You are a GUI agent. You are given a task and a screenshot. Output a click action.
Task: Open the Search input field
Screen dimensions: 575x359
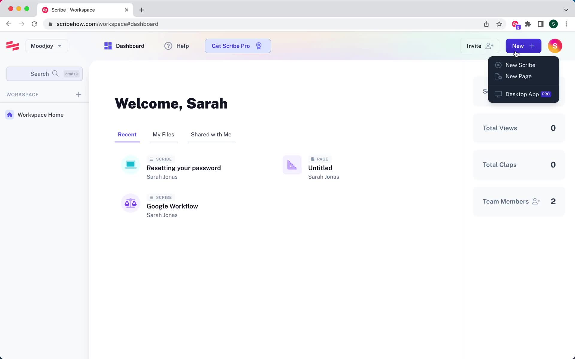(44, 74)
